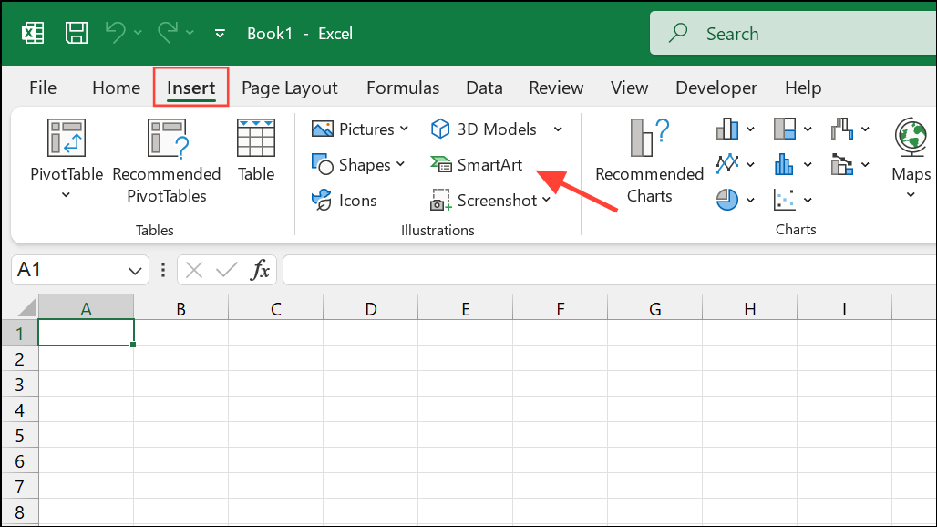Insert a line or area chart

(x=729, y=164)
